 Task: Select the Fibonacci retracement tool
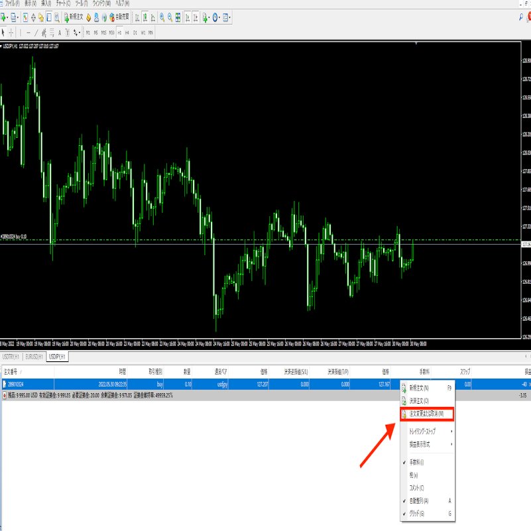pos(52,32)
